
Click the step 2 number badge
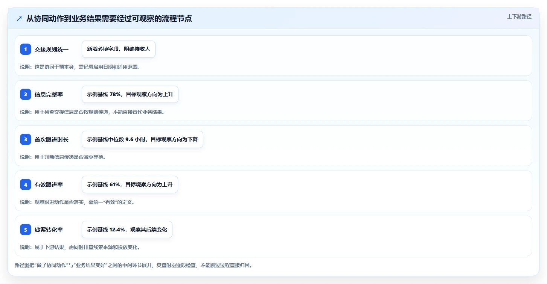(26, 94)
